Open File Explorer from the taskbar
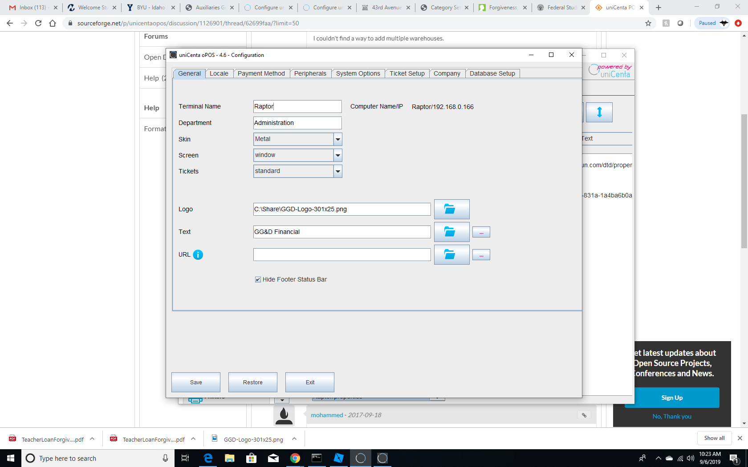Image resolution: width=748 pixels, height=467 pixels. (229, 458)
